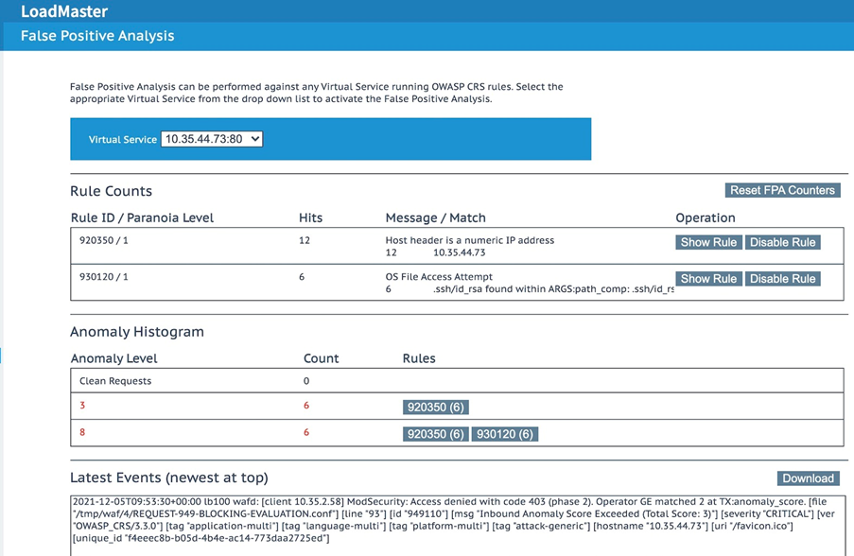Image resolution: width=854 pixels, height=556 pixels.
Task: Select rule tag 930120 (6) in anomaly level 8 row
Action: coord(505,434)
